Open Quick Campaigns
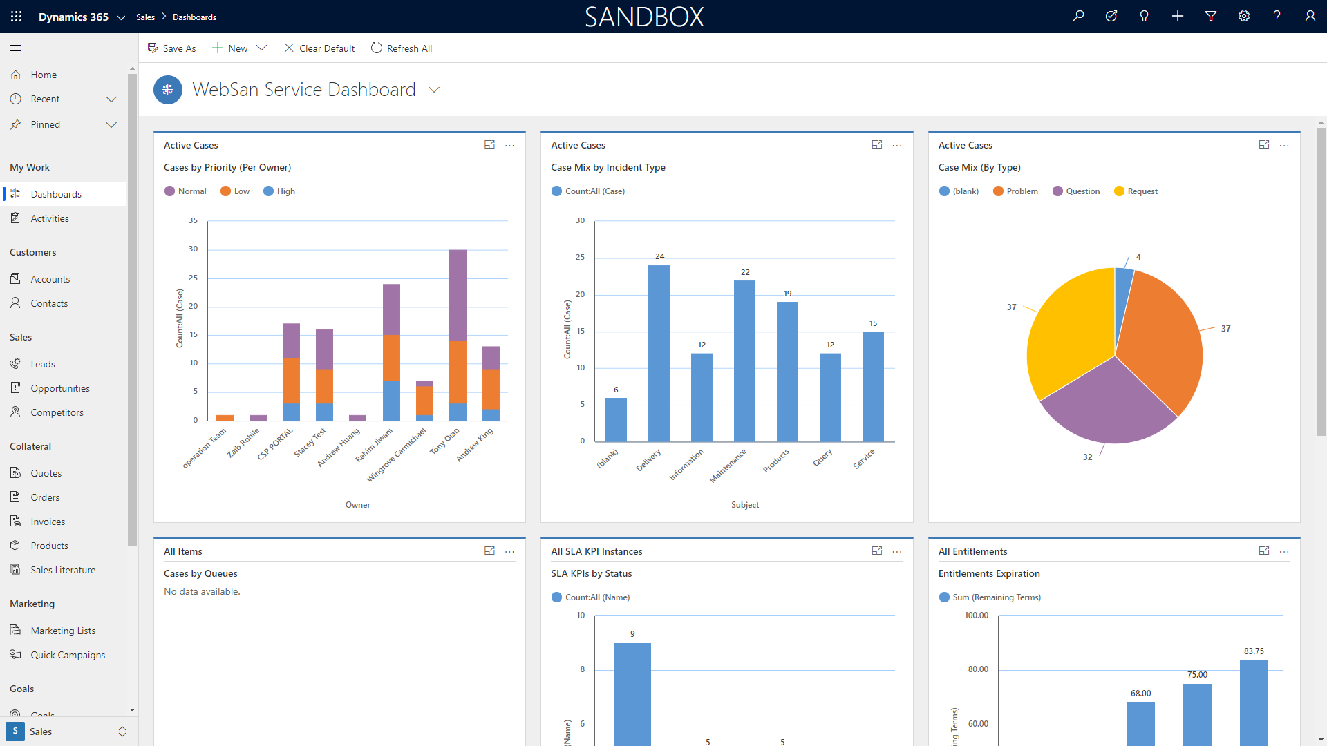The image size is (1327, 746). tap(64, 655)
